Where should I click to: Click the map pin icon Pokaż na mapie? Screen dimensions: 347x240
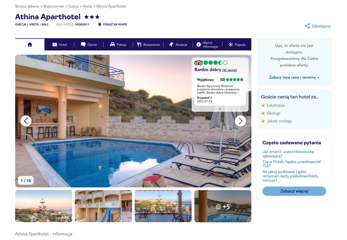click(x=100, y=24)
